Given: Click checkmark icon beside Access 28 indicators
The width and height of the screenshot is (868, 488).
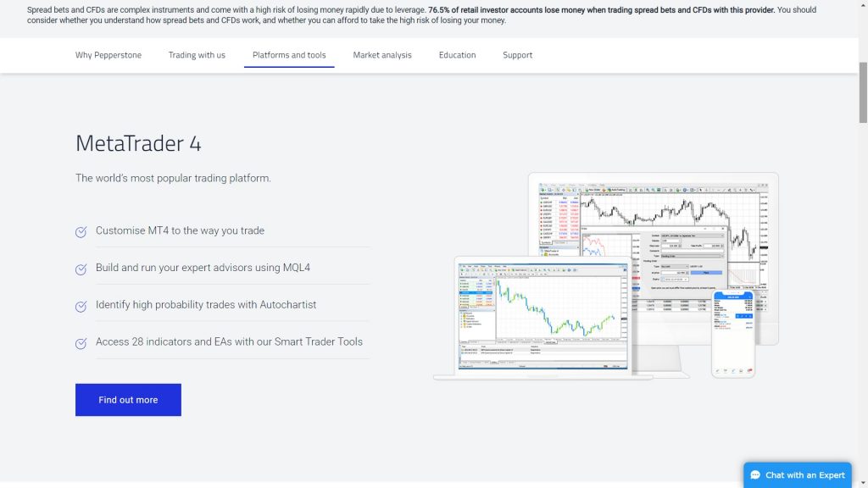Looking at the screenshot, I should pos(81,344).
